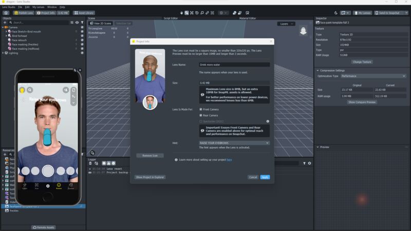Click the overlay squares icon in Scene corner
411x231 pixels.
(x=92, y=152)
